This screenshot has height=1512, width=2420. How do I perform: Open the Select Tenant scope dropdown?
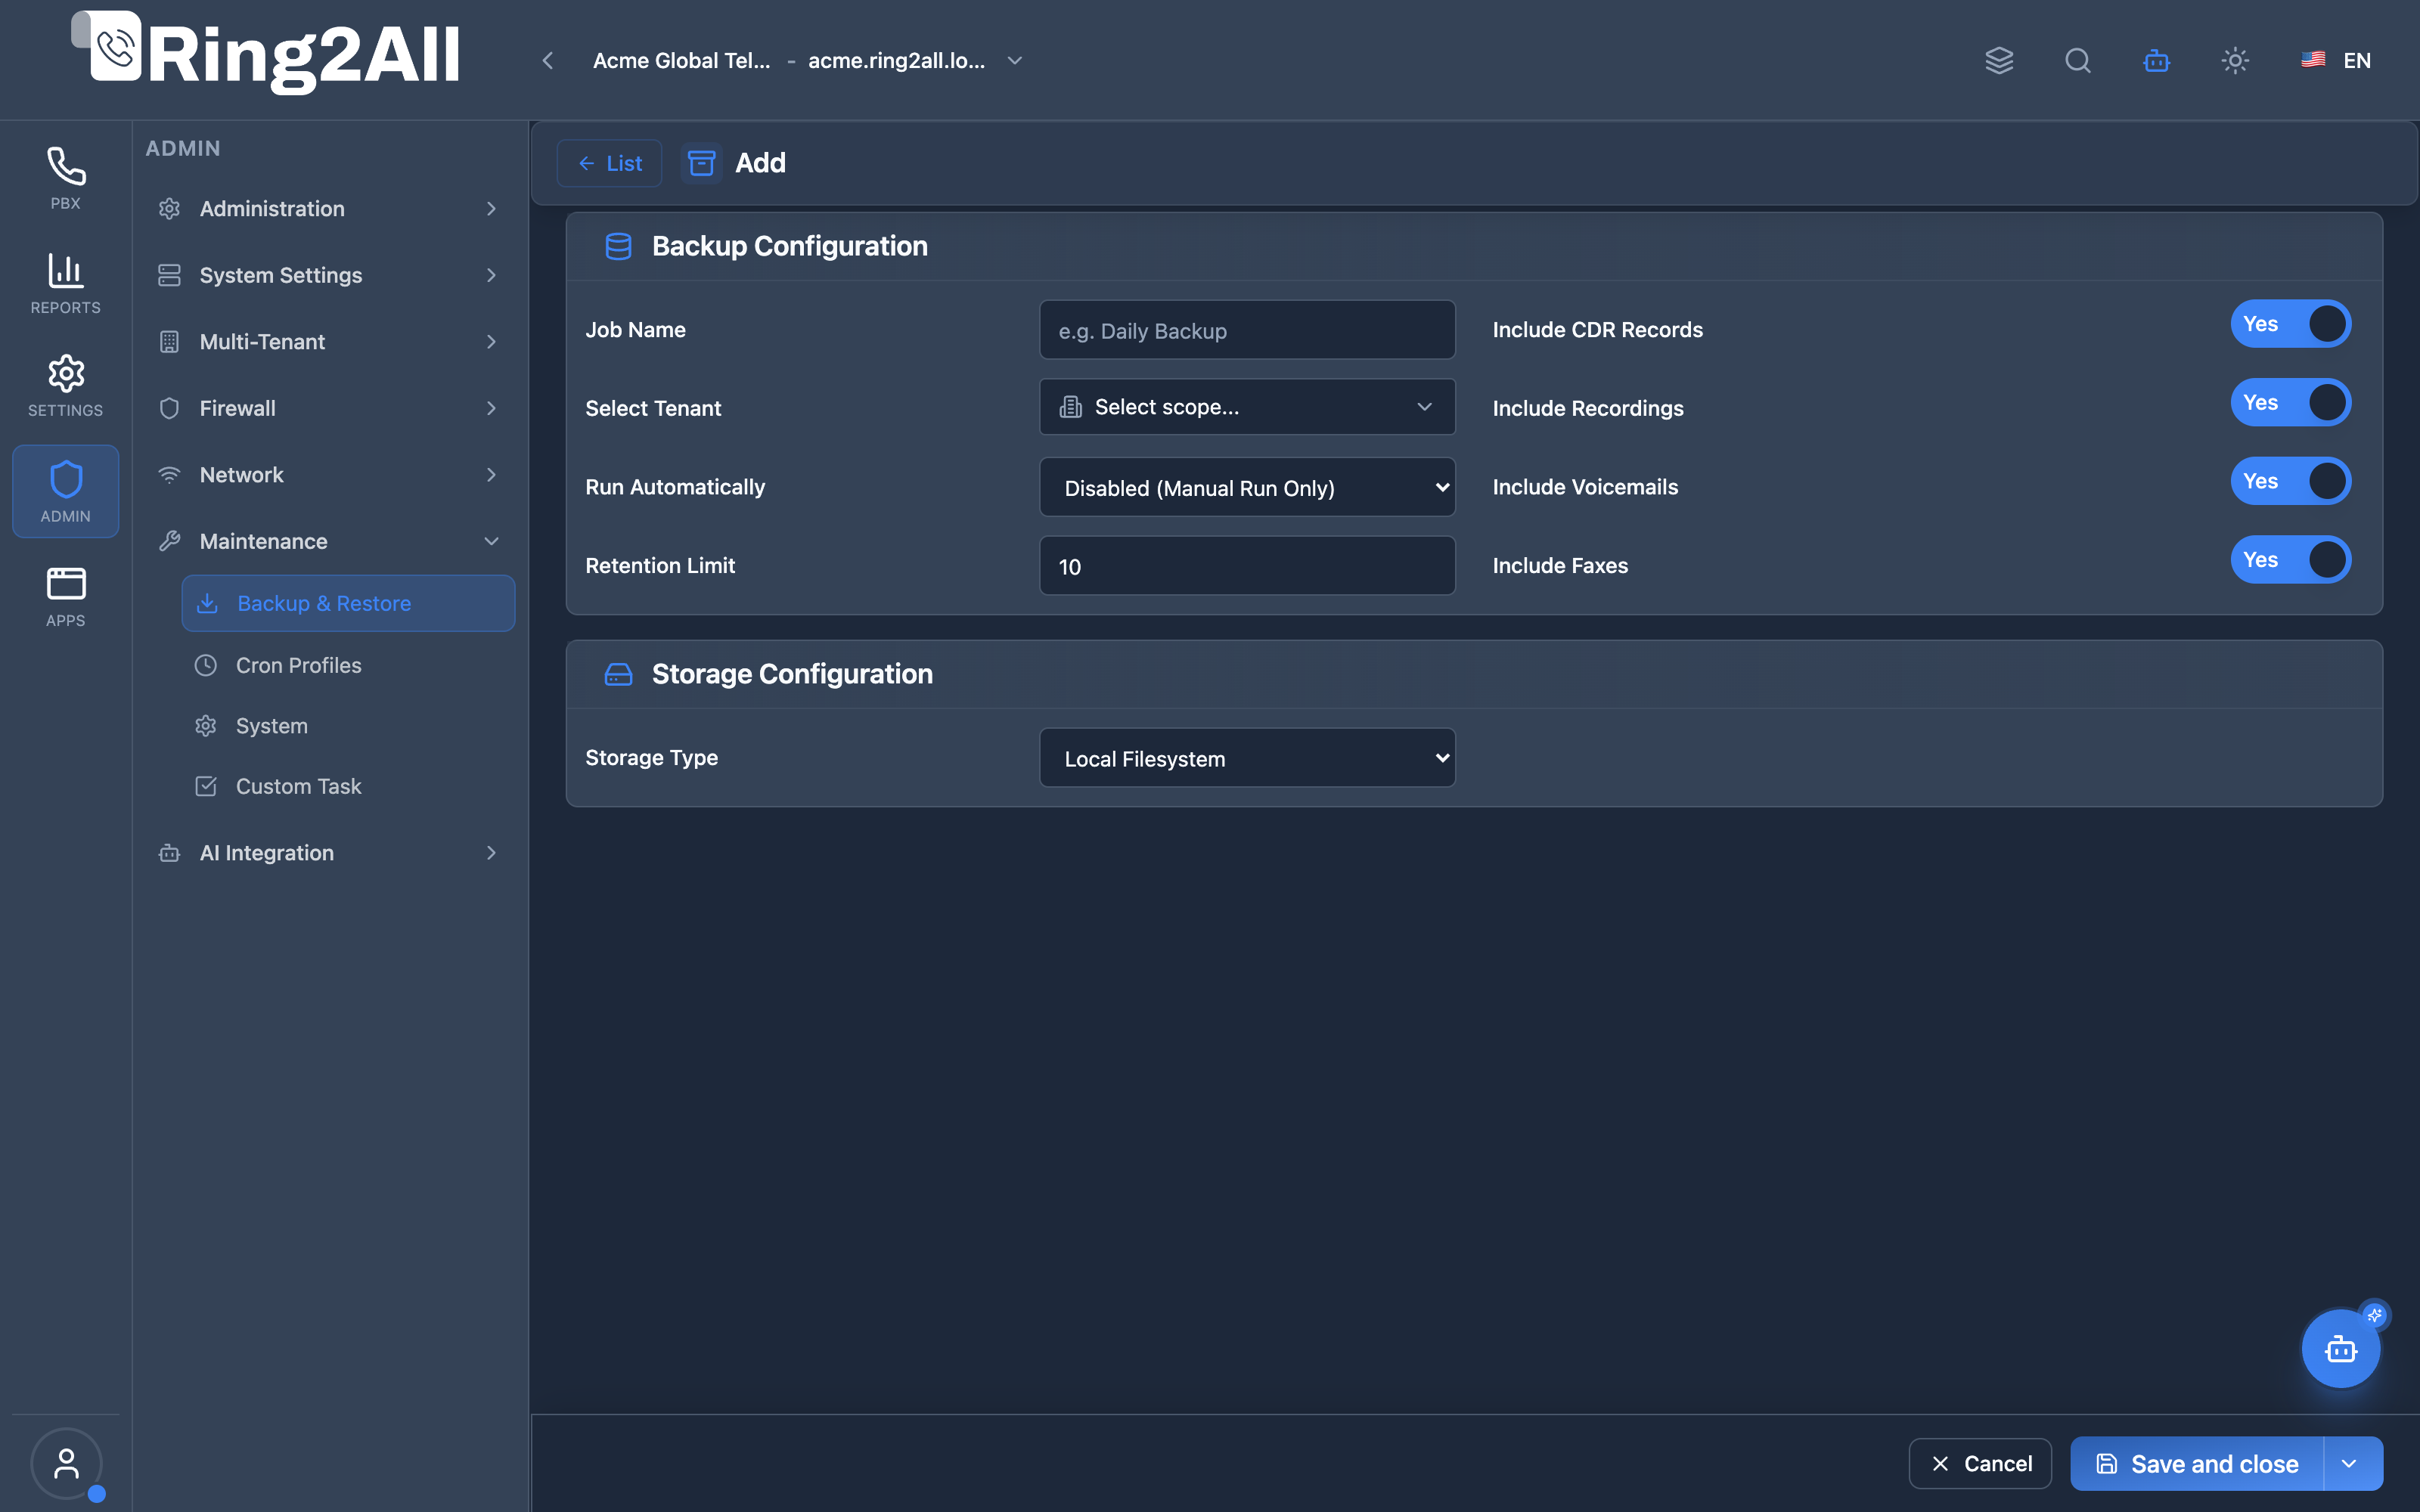(1247, 407)
